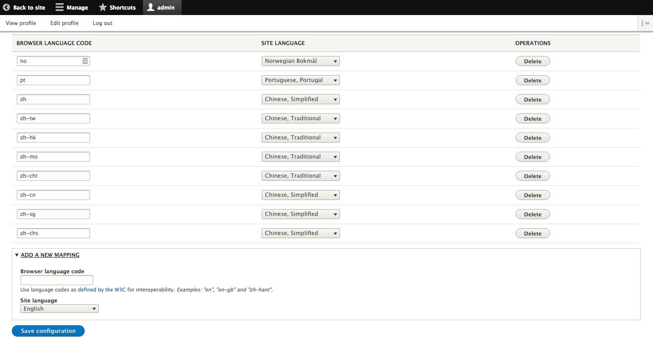This screenshot has height=343, width=653.
Task: Focus the 'no' browser language code field
Action: click(x=53, y=61)
